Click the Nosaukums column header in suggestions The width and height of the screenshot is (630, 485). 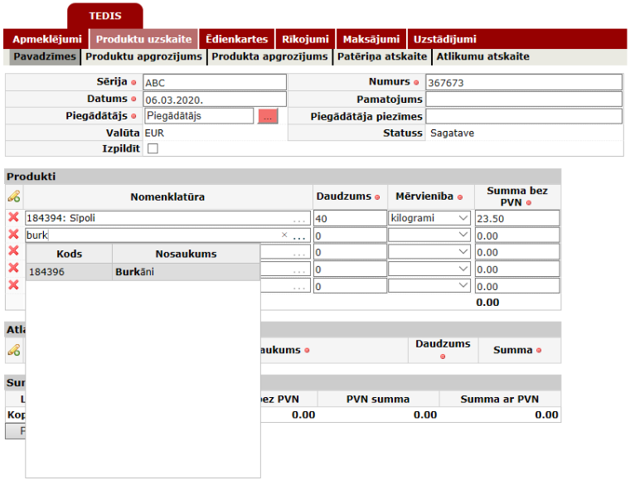point(186,254)
